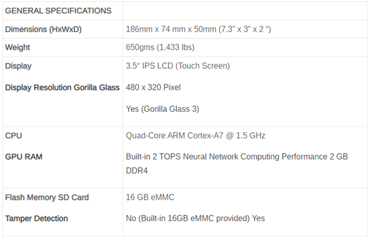Click the 3.5″ IPS LCD (Touch Screen) text
This screenshot has width=374, height=242.
click(178, 66)
